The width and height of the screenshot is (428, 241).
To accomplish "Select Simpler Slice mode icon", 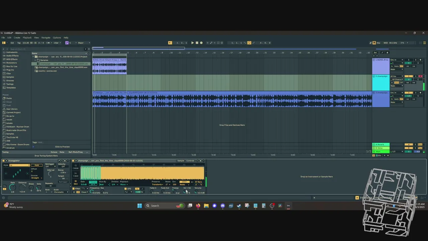I will click(76, 182).
